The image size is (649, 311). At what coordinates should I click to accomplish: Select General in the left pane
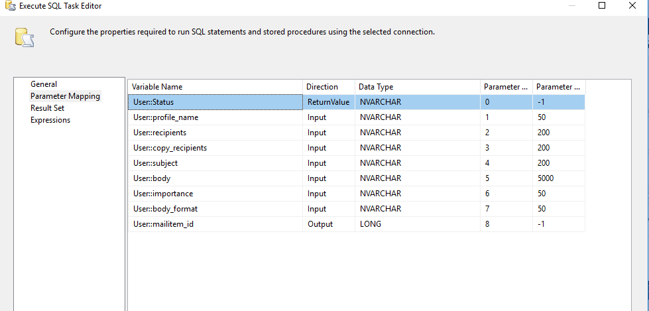44,84
